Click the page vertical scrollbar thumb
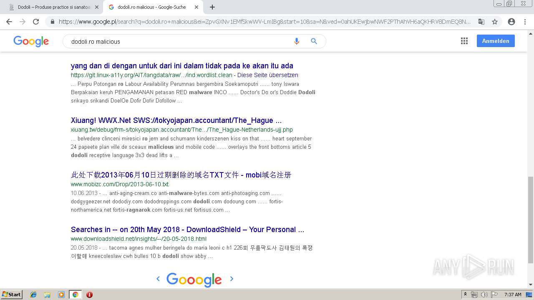The width and height of the screenshot is (534, 300). [530, 220]
